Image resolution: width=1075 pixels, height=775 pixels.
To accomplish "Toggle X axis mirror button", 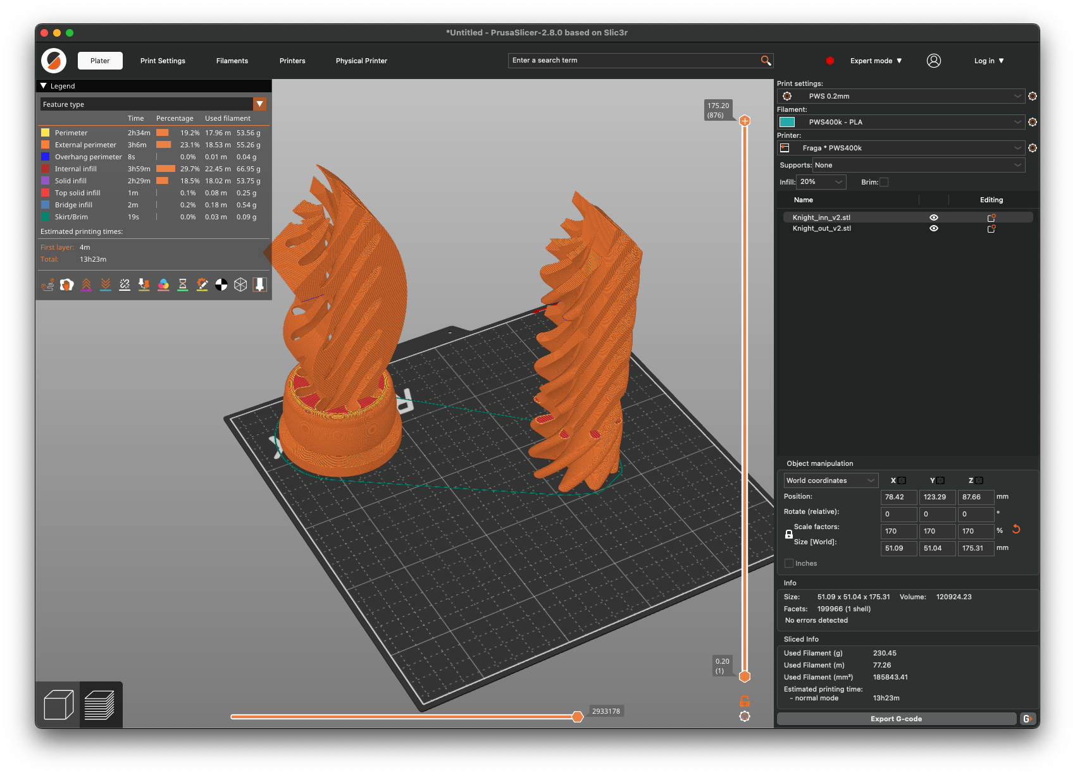I will coord(902,480).
